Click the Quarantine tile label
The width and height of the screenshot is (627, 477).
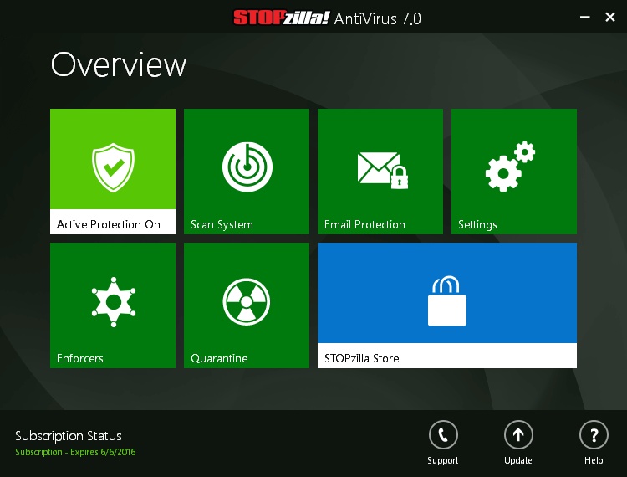coord(219,358)
